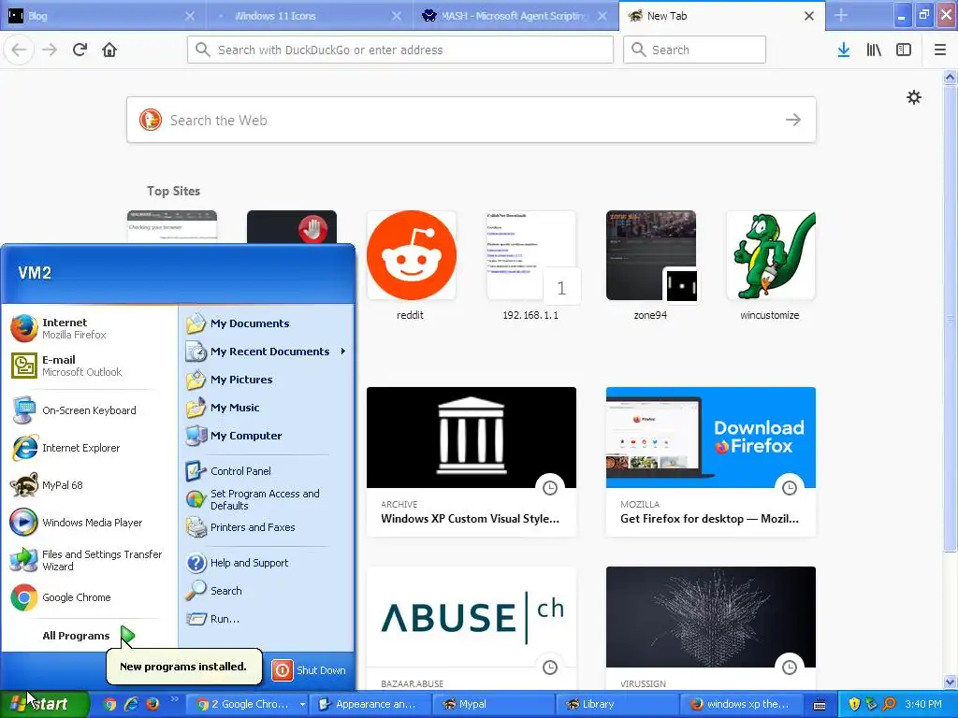Expand quick launch overflow chevron
The height and width of the screenshot is (718, 958).
click(175, 699)
